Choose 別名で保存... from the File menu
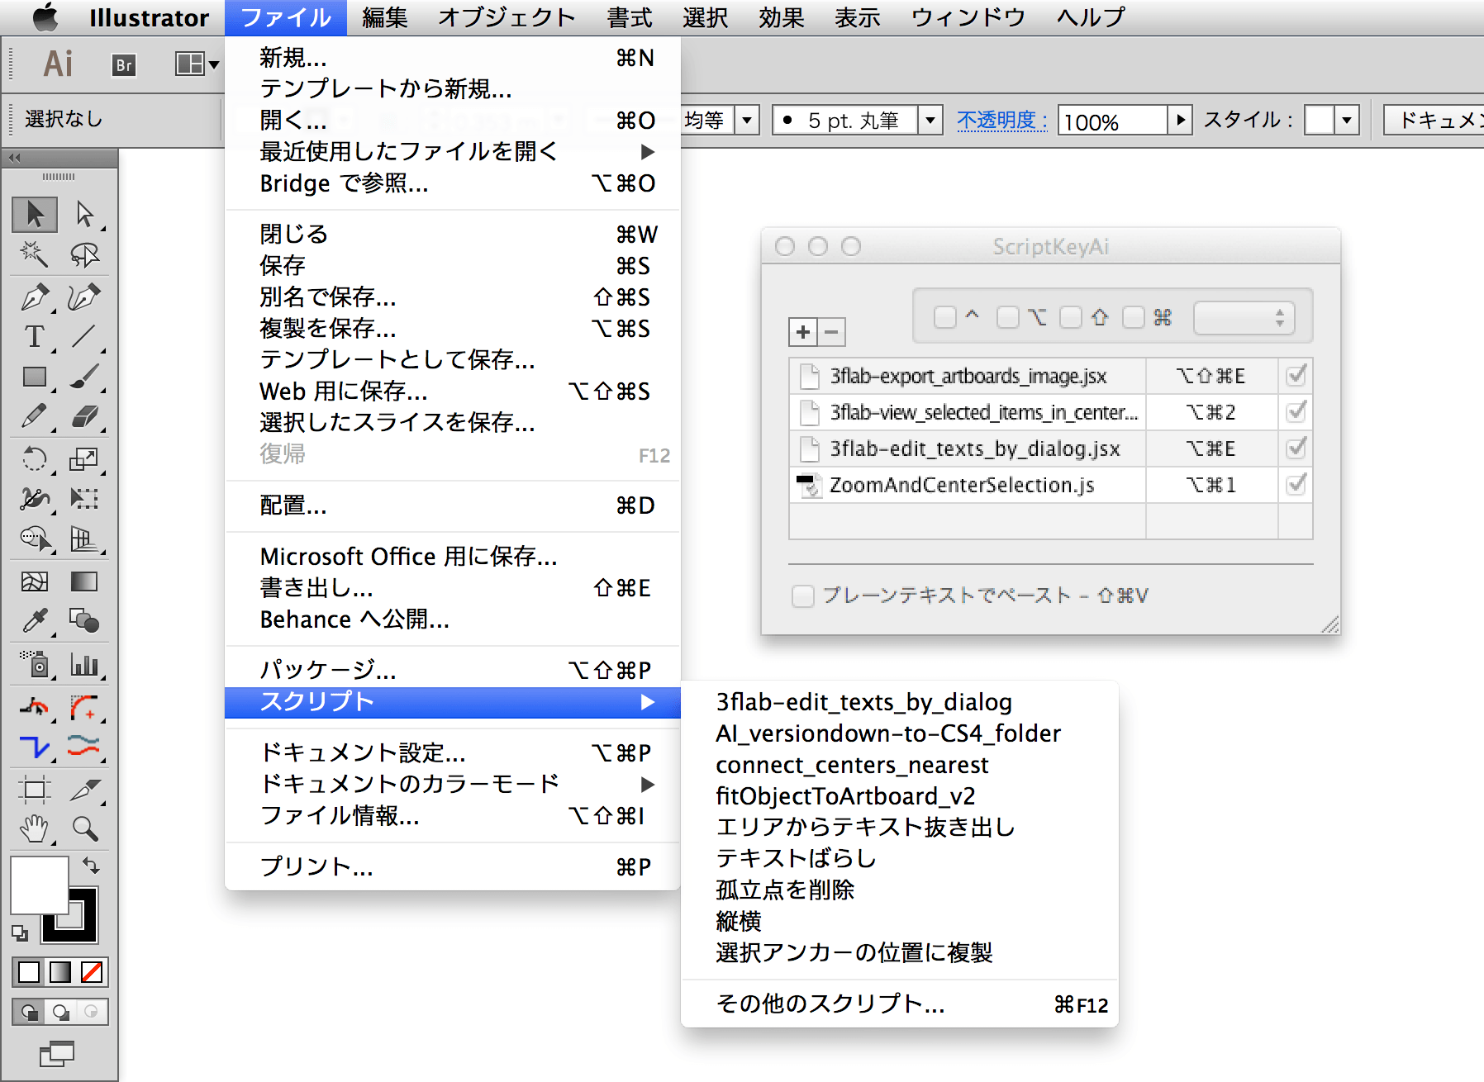Viewport: 1484px width, 1082px height. (x=453, y=297)
